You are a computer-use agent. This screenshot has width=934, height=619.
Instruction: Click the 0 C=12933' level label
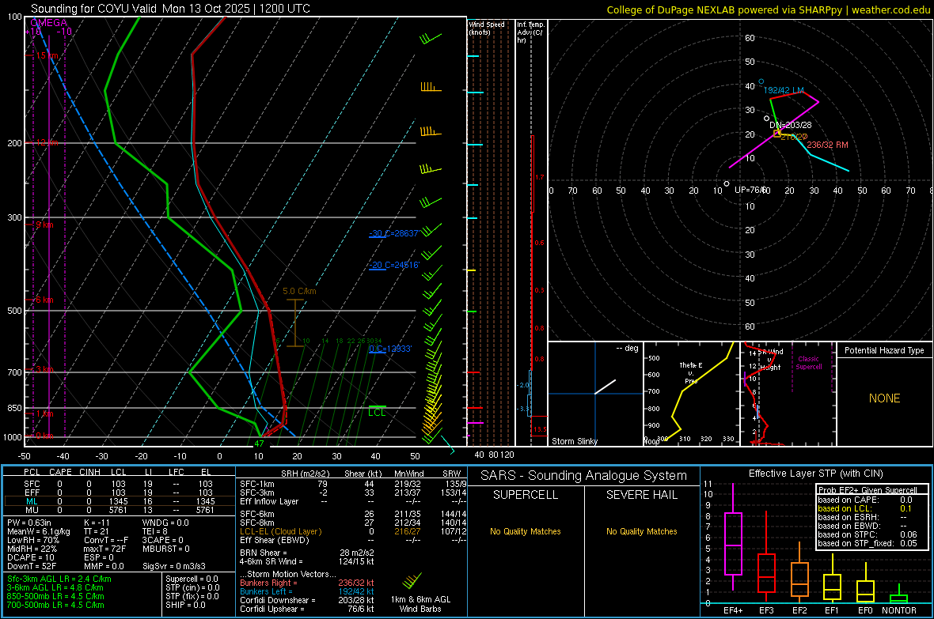click(390, 349)
